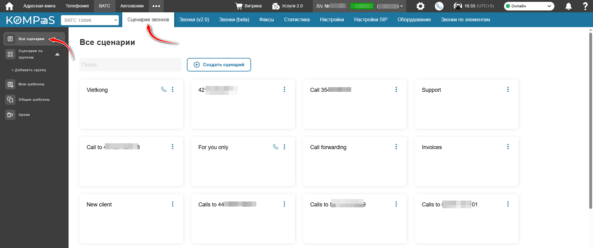This screenshot has width=593, height=248.
Task: Focus the Поиск search field
Action: tap(130, 65)
